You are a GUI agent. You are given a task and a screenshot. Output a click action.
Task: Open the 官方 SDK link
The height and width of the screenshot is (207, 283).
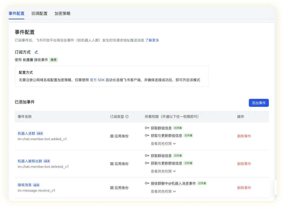pyautogui.click(x=97, y=80)
